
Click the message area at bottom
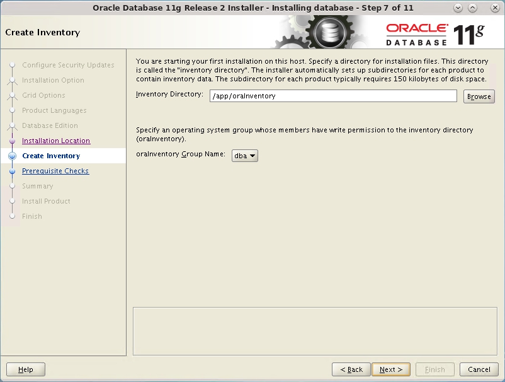(315, 331)
